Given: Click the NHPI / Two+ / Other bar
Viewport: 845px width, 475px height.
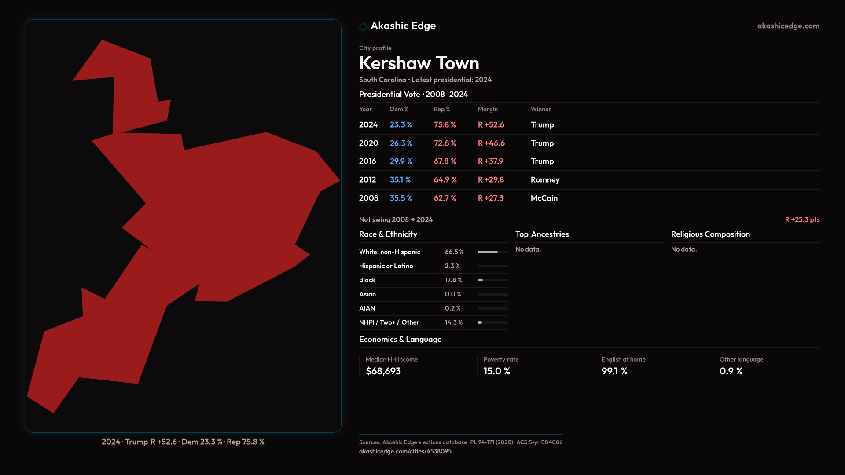Looking at the screenshot, I should [492, 322].
